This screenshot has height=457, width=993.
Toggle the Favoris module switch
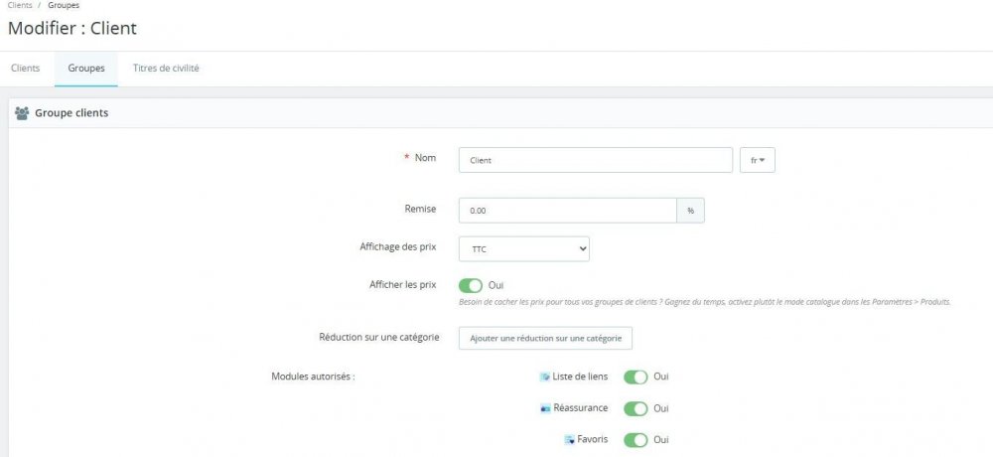[636, 440]
